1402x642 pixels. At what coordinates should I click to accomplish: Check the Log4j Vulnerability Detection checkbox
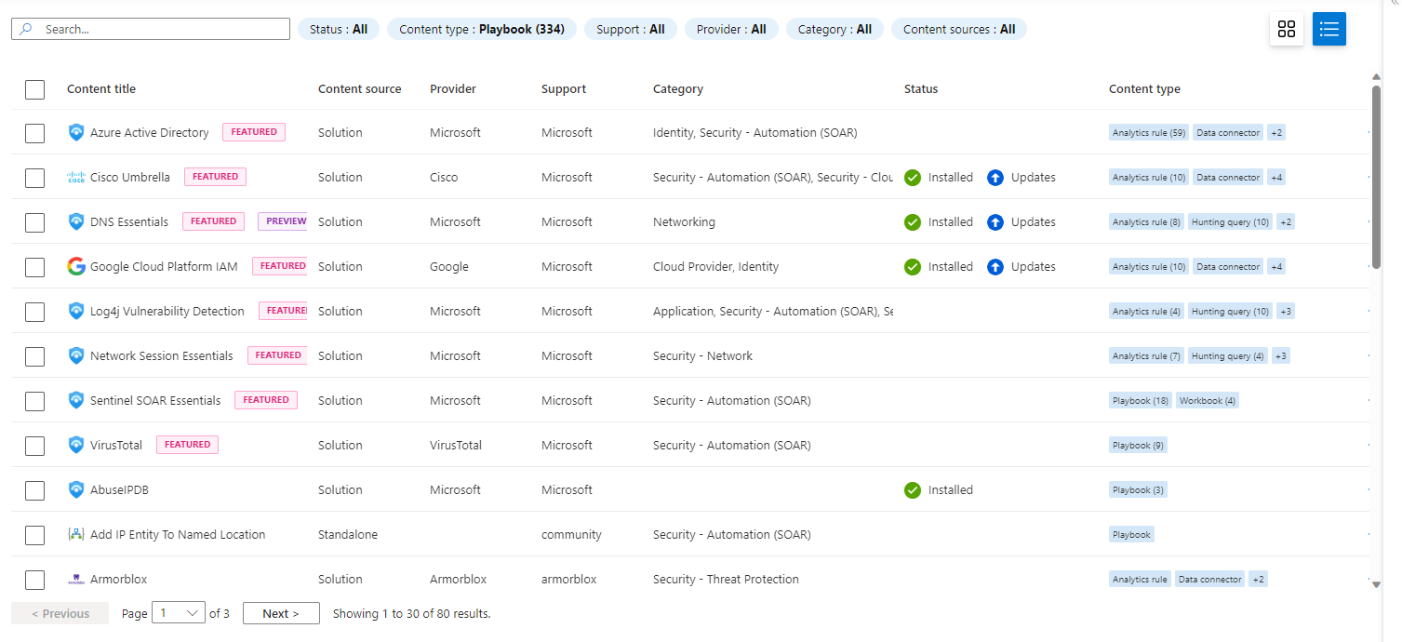(34, 312)
